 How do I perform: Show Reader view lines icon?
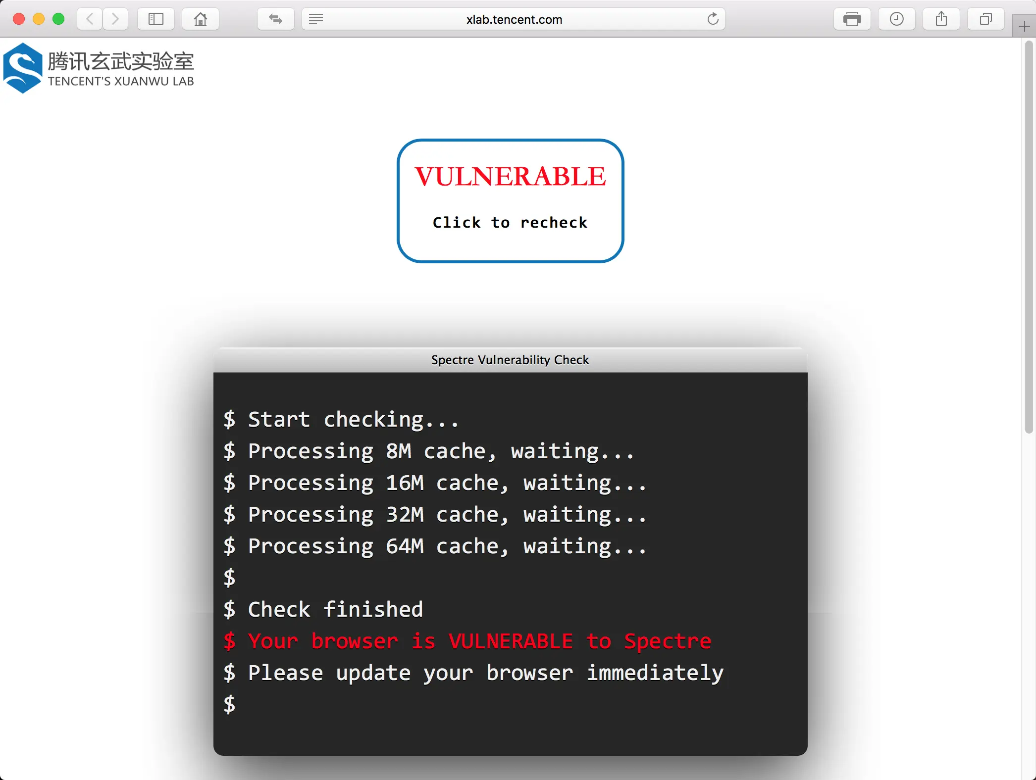(x=316, y=19)
